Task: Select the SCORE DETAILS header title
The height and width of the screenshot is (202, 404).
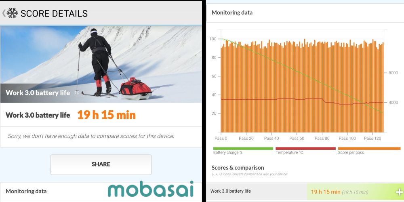Action: tap(54, 13)
